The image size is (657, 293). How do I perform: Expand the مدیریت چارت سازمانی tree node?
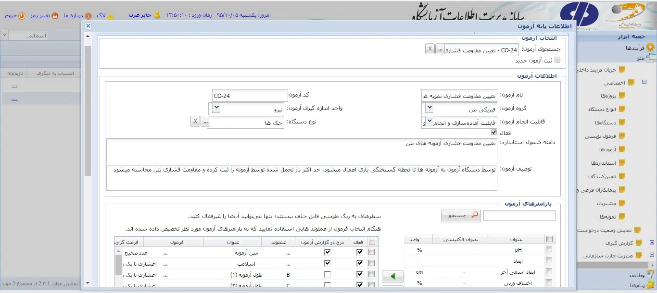[652, 256]
